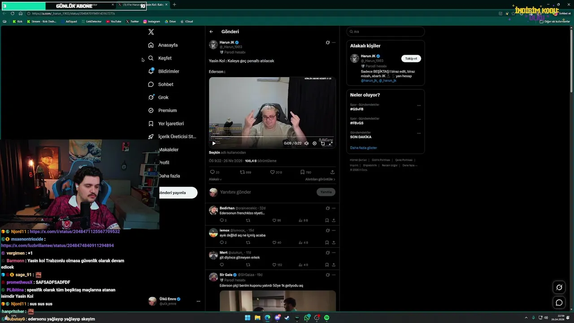The width and height of the screenshot is (574, 323).
Task: Click the browser address bar URL
Action: pyautogui.click(x=74, y=13)
